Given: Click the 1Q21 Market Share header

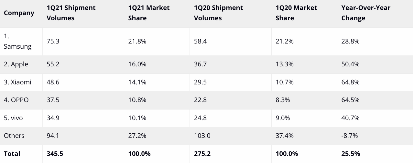Looking at the screenshot, I should click(149, 13).
